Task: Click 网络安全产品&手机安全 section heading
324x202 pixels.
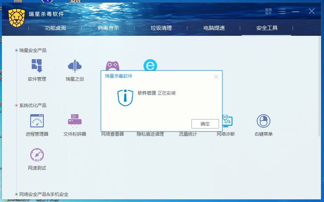Action: click(x=43, y=194)
